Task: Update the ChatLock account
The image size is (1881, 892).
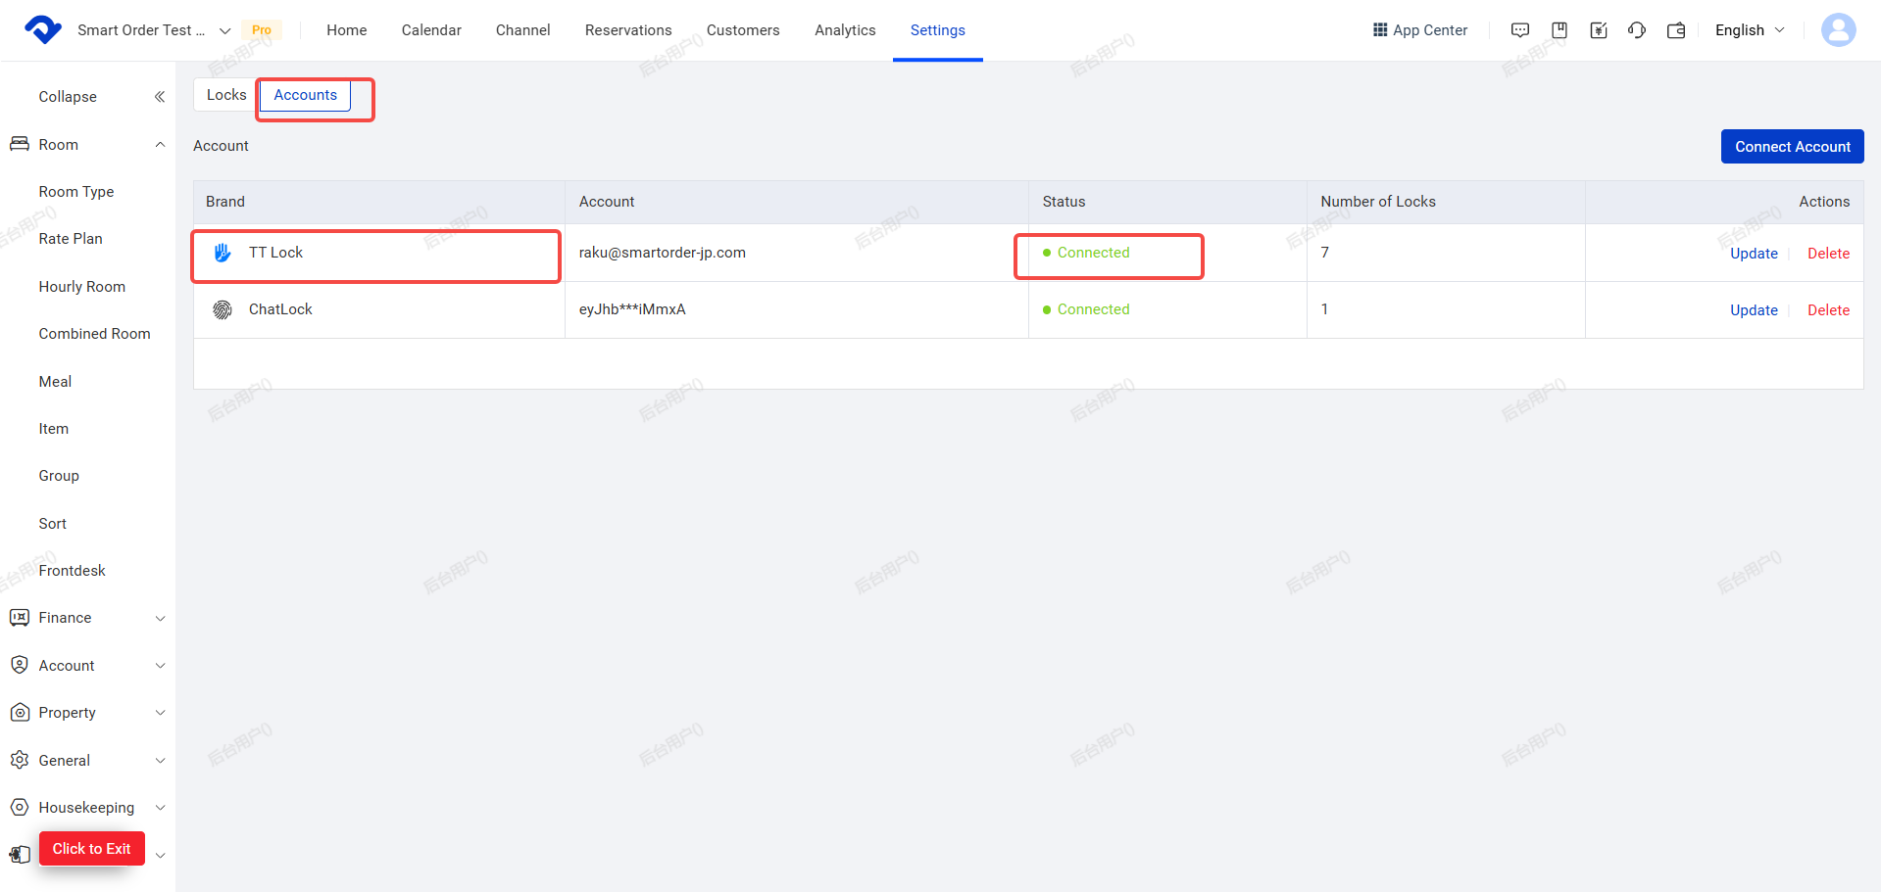Action: coord(1754,310)
